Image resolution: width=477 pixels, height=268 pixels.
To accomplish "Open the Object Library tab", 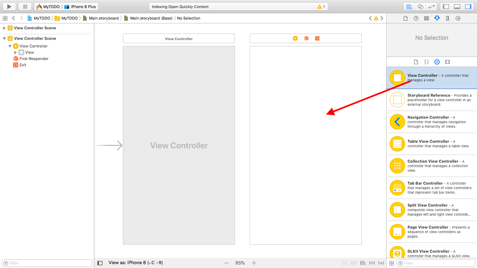I will (x=437, y=62).
